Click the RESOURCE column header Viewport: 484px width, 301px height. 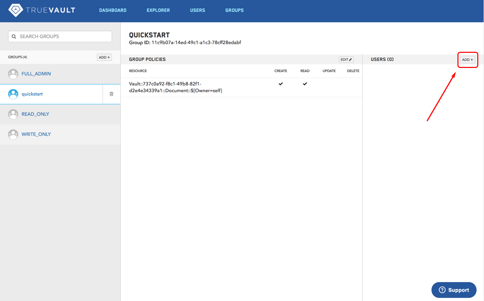[138, 71]
